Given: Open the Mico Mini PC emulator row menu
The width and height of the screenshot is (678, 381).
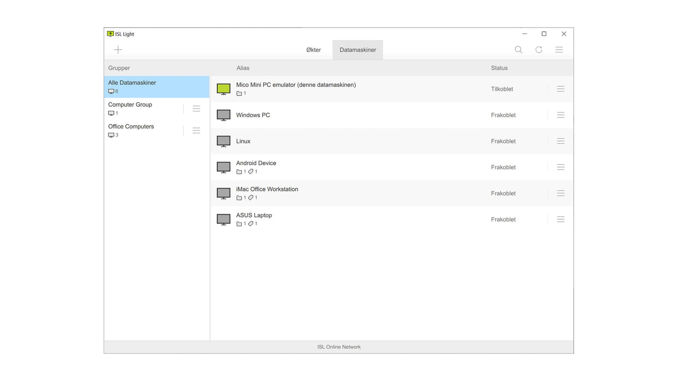Looking at the screenshot, I should pos(560,89).
